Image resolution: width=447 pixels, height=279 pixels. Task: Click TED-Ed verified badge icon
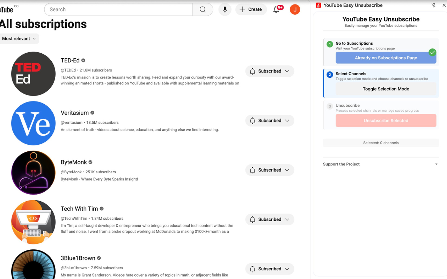tap(83, 60)
